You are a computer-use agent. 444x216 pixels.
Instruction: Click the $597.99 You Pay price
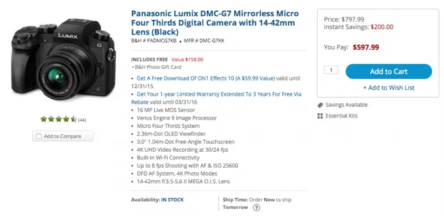click(x=366, y=47)
